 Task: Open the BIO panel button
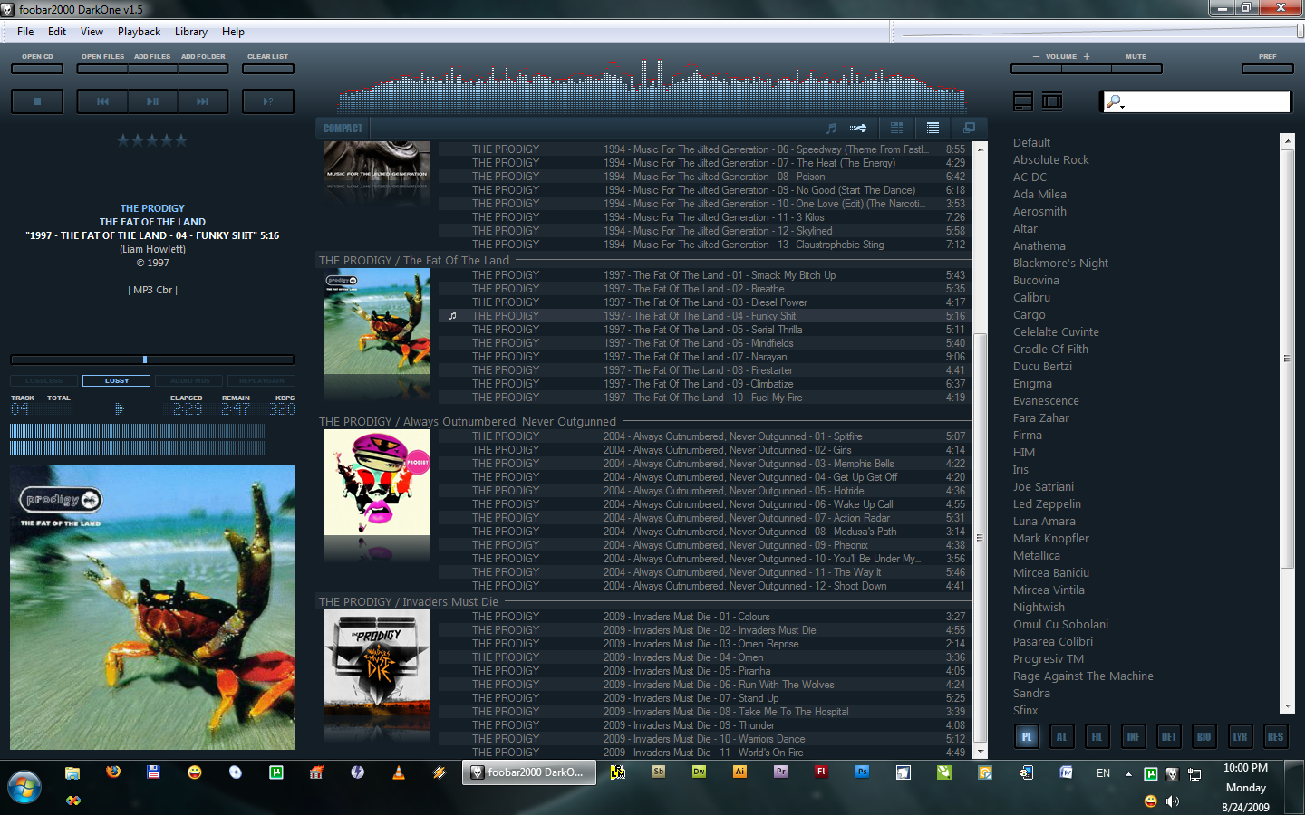pyautogui.click(x=1204, y=736)
